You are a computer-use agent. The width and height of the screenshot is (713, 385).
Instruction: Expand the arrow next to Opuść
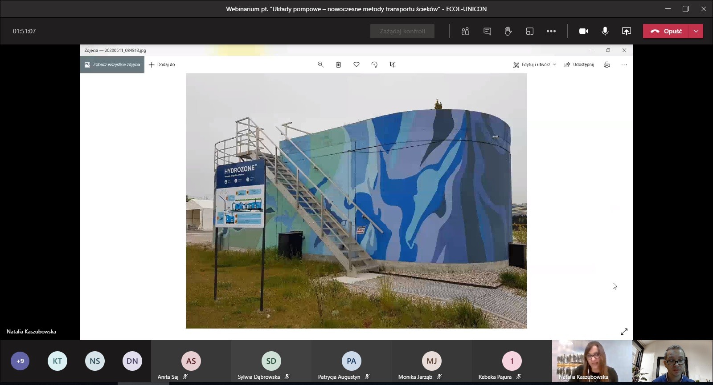[696, 31]
